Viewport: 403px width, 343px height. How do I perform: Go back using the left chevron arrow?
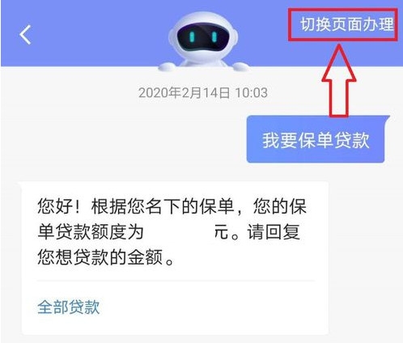click(25, 35)
